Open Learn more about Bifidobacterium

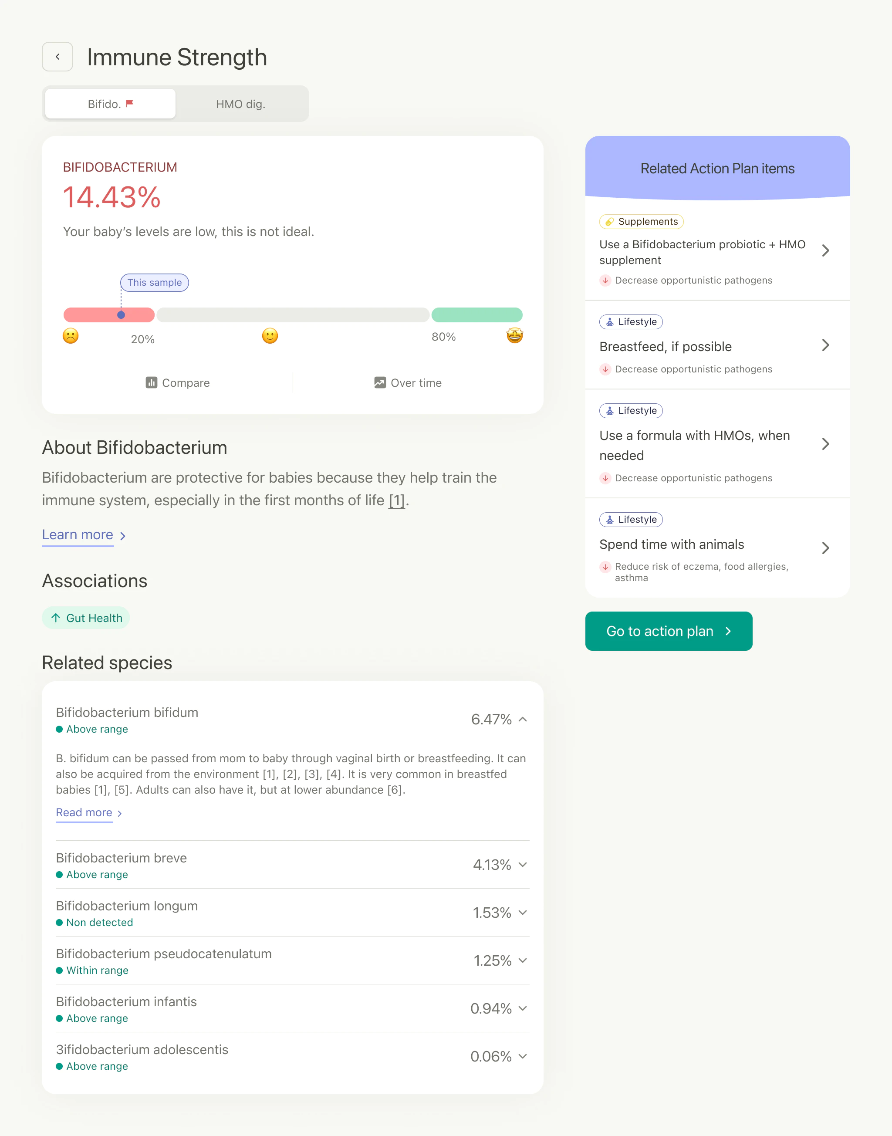77,535
